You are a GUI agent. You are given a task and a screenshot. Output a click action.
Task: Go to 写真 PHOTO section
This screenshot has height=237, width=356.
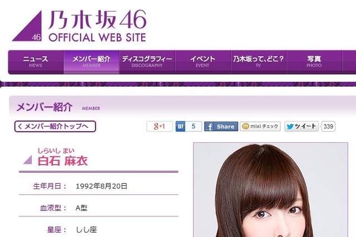pos(314,62)
